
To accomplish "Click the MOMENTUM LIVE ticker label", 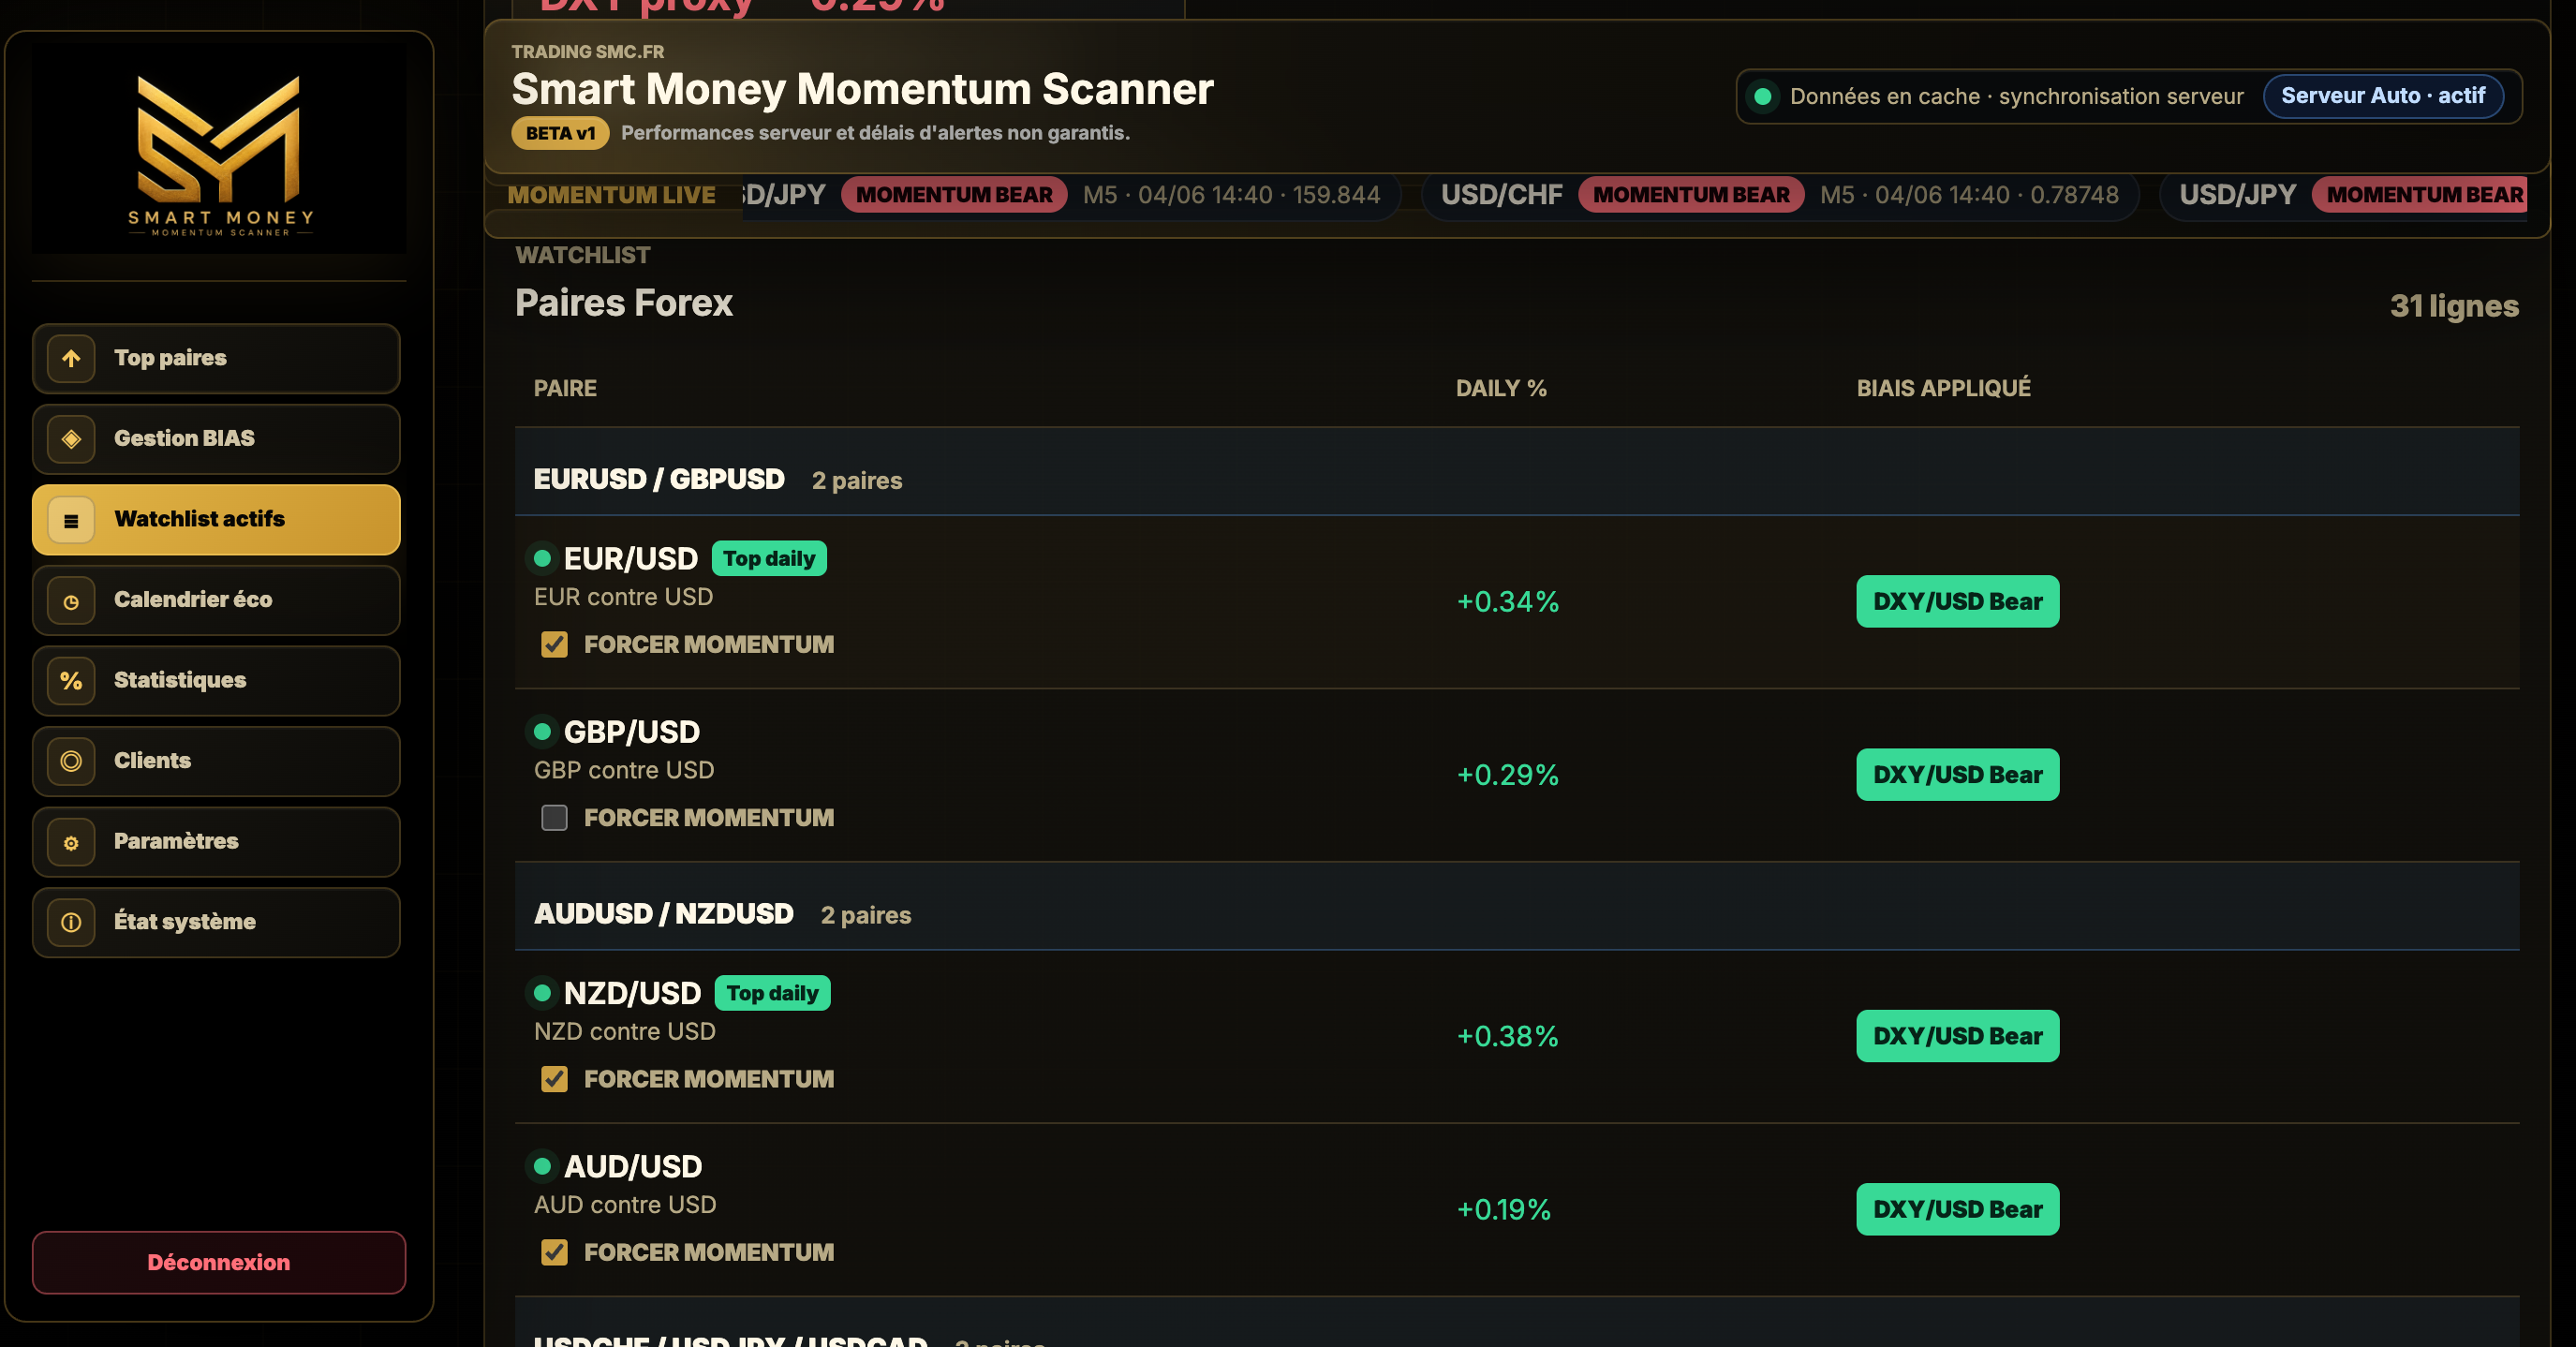I will [x=611, y=196].
